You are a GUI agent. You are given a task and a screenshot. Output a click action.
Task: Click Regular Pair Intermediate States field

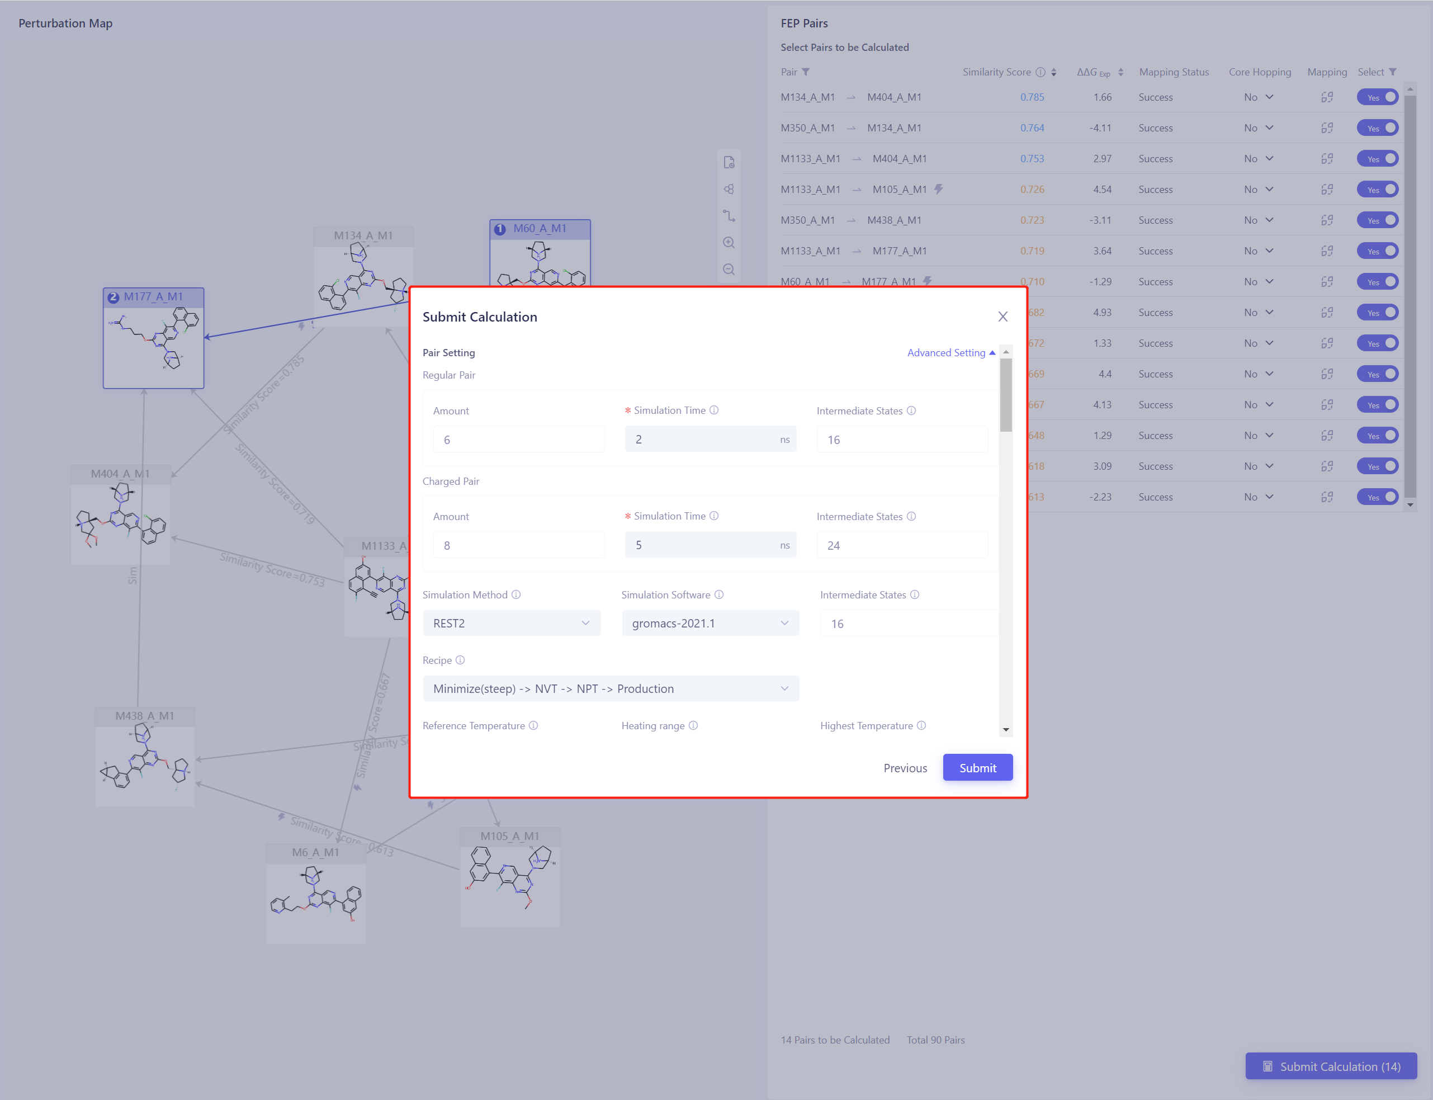pyautogui.click(x=902, y=440)
